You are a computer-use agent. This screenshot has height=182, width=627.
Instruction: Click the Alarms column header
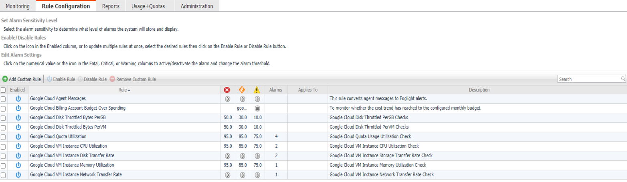pyautogui.click(x=276, y=90)
